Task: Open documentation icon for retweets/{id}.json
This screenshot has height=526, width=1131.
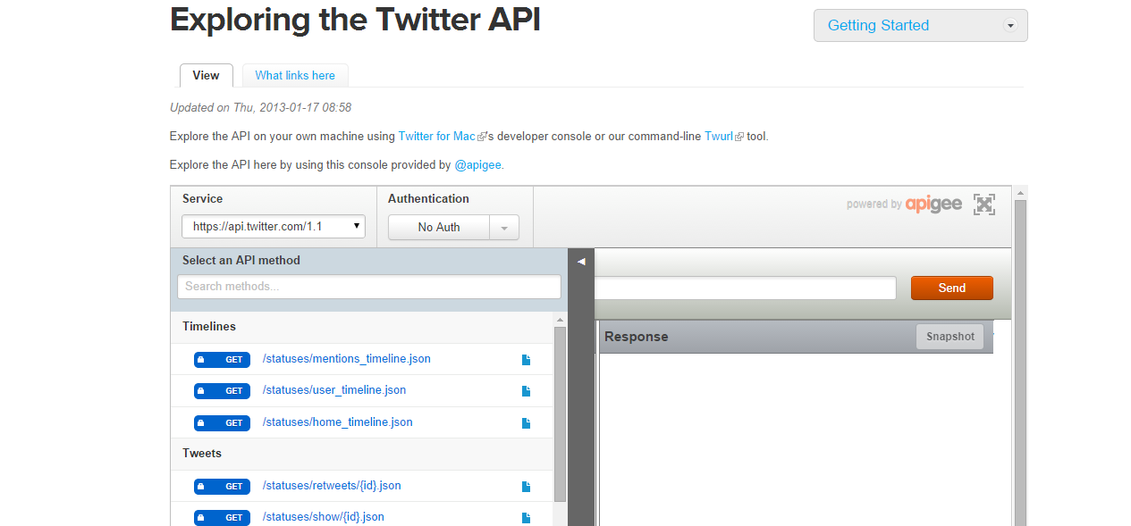Action: point(526,487)
